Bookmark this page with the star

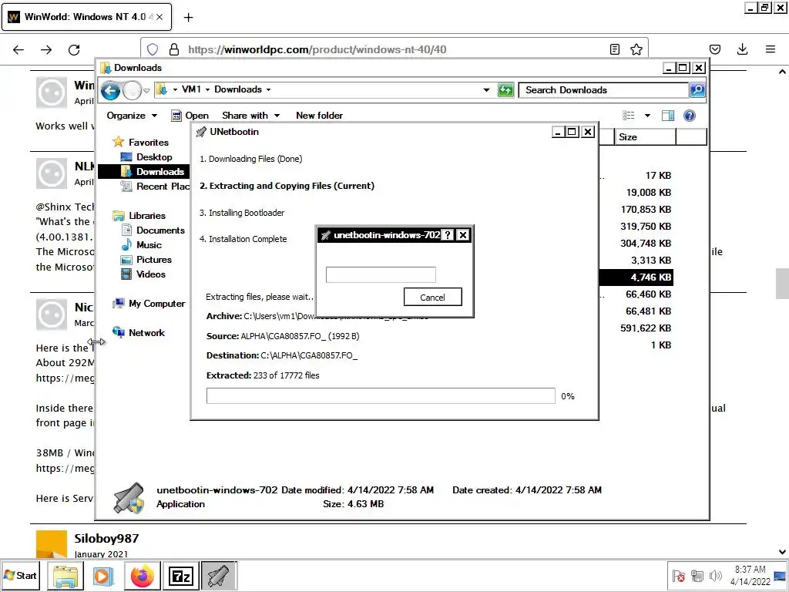pos(636,49)
